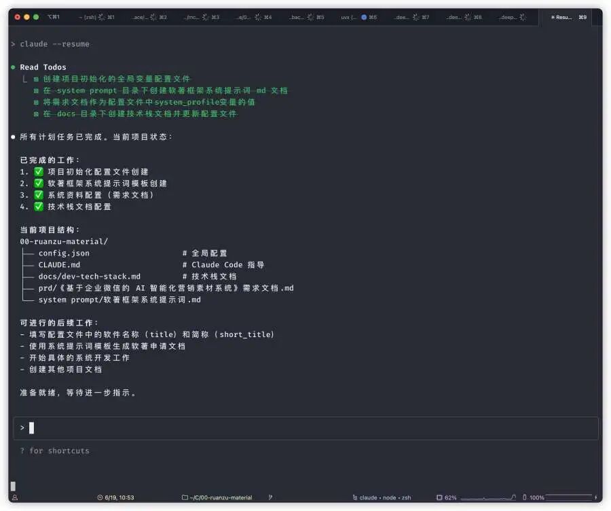Switch to the uvx ⌘6 tab
The height and width of the screenshot is (511, 611).
[x=359, y=17]
